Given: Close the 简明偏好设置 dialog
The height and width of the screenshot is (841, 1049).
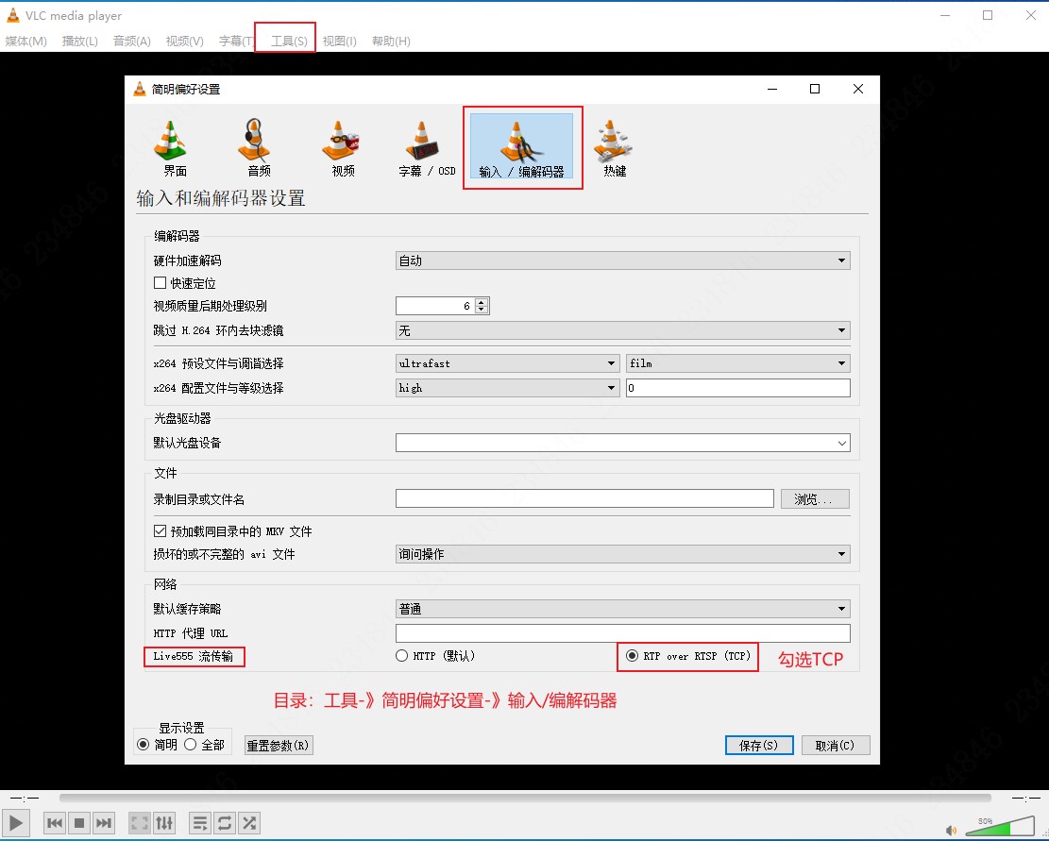Looking at the screenshot, I should 858,89.
